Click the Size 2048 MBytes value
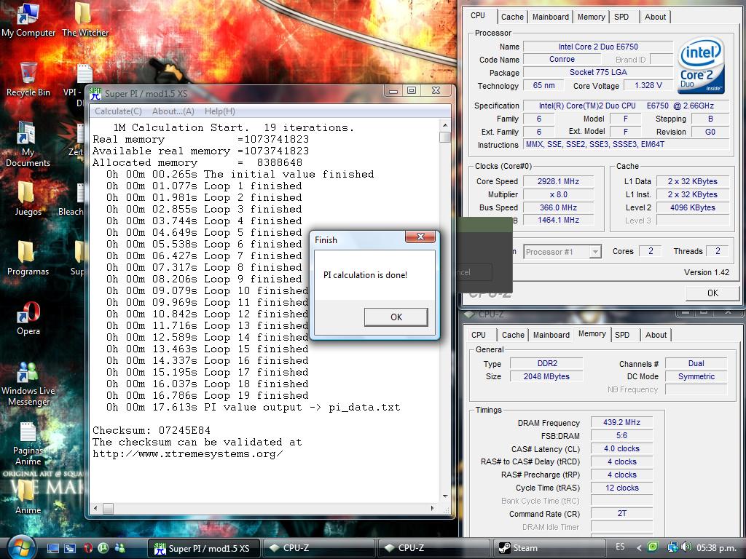This screenshot has height=559, width=746. (x=546, y=376)
